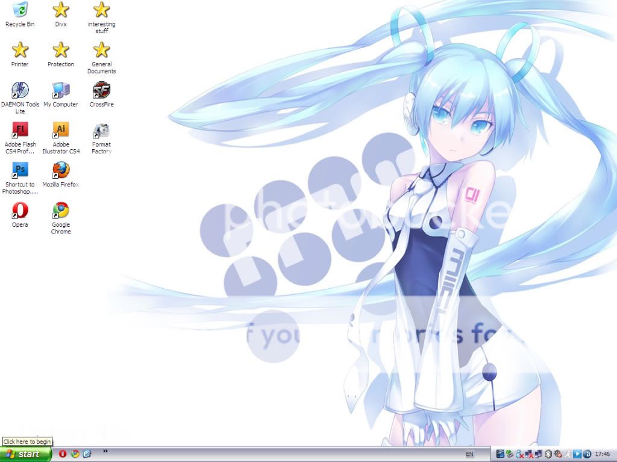Launch DAEMON Tools Lite
The width and height of the screenshot is (617, 462).
pos(20,91)
